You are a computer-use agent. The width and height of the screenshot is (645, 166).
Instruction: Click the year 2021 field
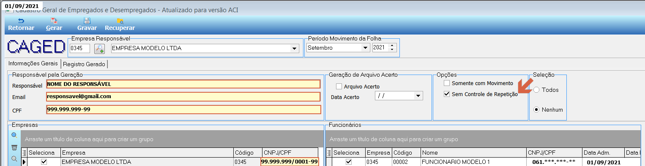380,48
